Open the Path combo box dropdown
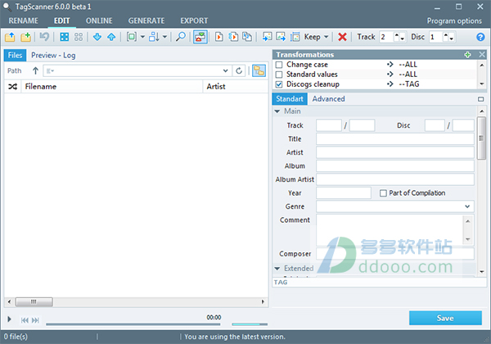Image resolution: width=491 pixels, height=344 pixels. coord(226,70)
